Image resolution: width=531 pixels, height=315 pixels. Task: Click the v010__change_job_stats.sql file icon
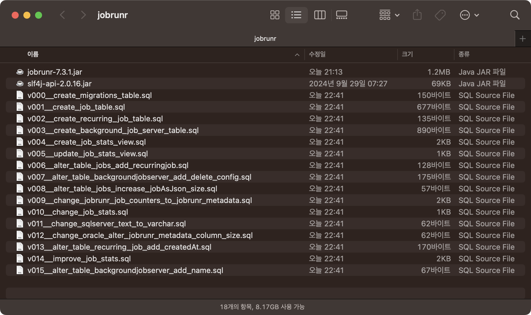20,212
